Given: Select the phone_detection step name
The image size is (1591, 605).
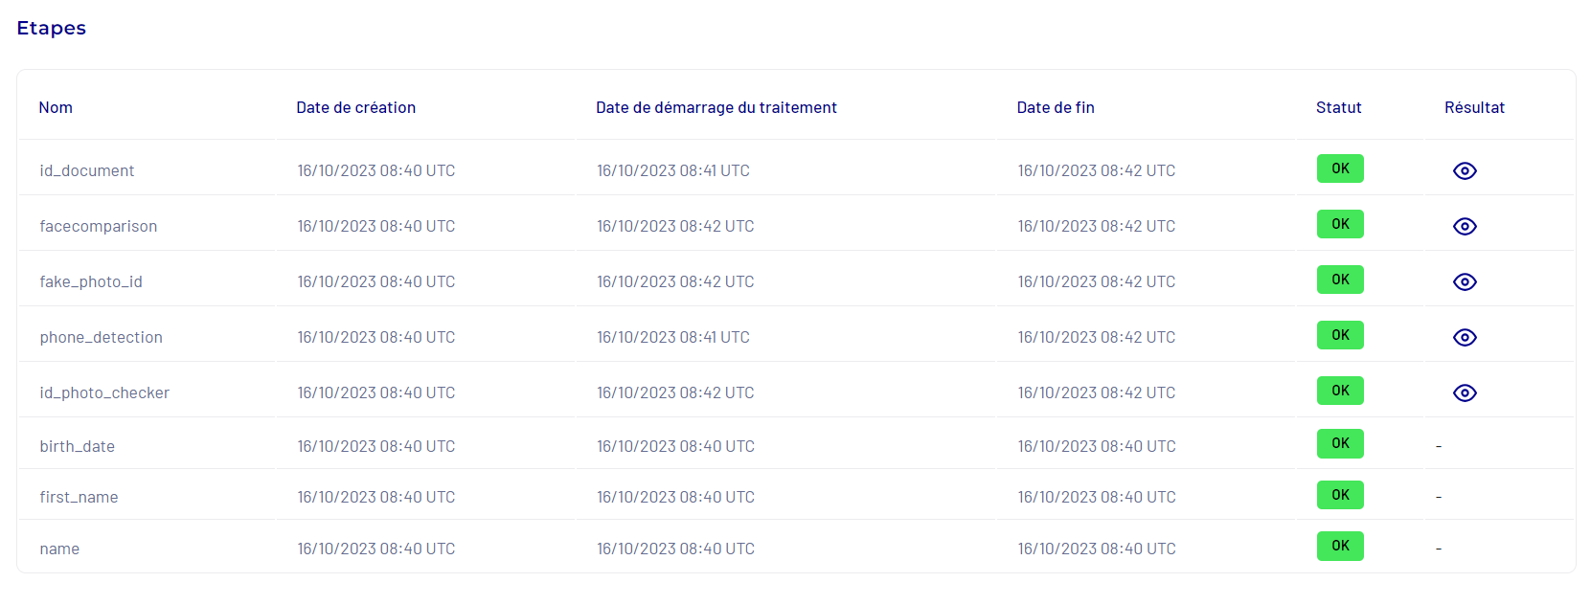Looking at the screenshot, I should point(101,337).
